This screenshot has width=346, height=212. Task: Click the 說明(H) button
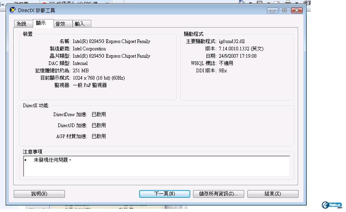pyautogui.click(x=39, y=194)
